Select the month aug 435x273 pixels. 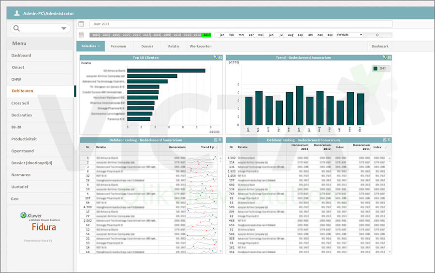coord(290,35)
